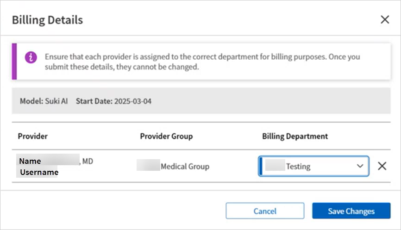The image size is (401, 230).
Task: Click the provider Username text
Action: (39, 172)
